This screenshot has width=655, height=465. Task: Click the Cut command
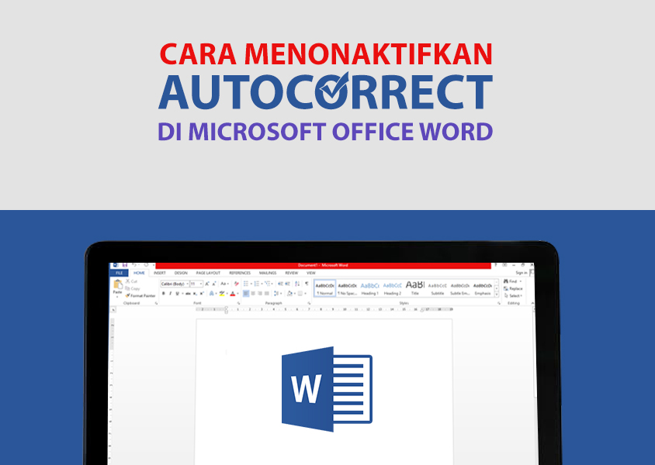click(x=132, y=281)
